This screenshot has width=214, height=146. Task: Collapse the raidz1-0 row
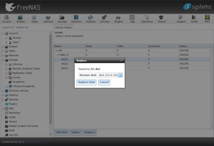click(58, 55)
